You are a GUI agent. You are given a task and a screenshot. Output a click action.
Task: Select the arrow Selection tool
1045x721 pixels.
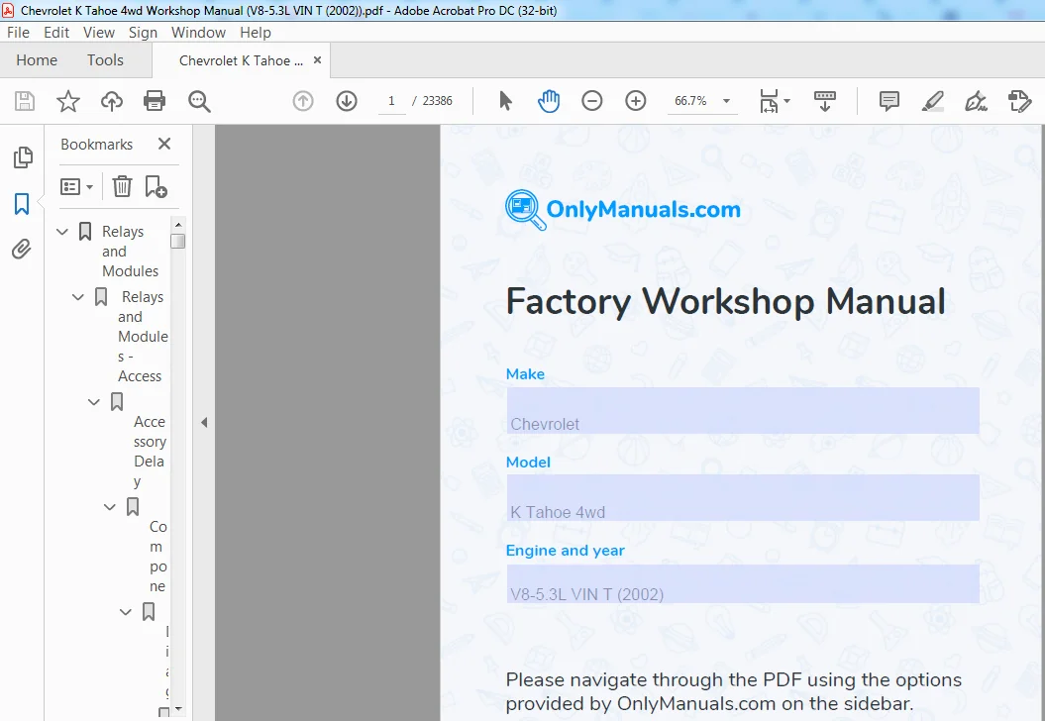click(x=505, y=101)
